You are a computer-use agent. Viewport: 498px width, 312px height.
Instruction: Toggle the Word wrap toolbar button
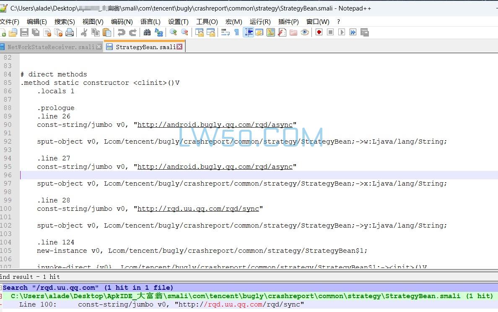coord(226,32)
